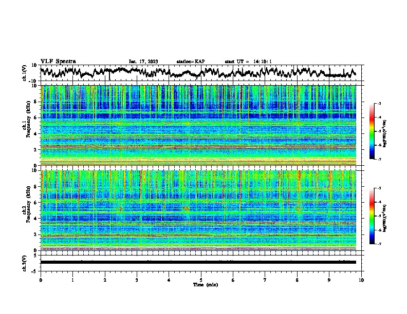The height and width of the screenshot is (314, 407).
Task: Click the time axis tick label "10"
Action: tap(361, 280)
